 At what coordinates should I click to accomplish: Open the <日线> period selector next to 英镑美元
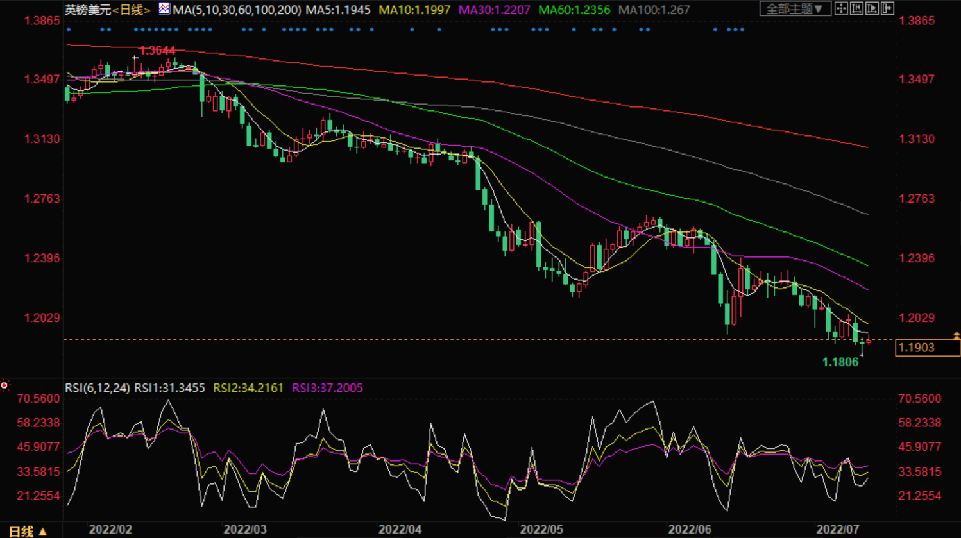click(132, 10)
